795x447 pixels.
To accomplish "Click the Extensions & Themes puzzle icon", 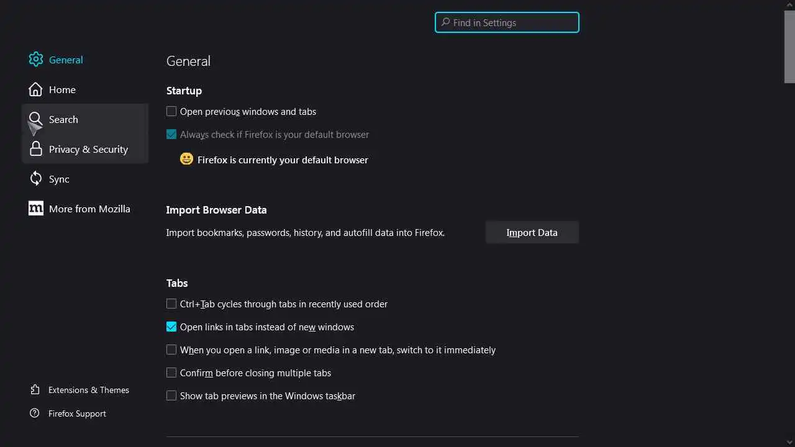I will tap(35, 390).
